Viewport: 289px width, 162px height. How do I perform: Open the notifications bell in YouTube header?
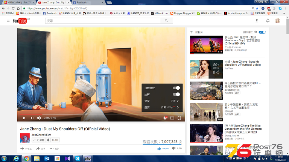[268, 21]
